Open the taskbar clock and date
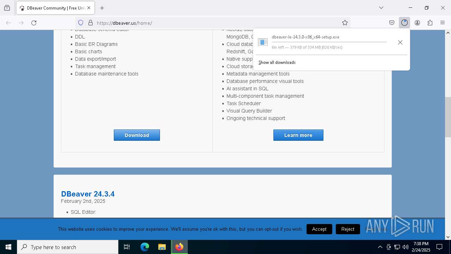 (x=421, y=247)
